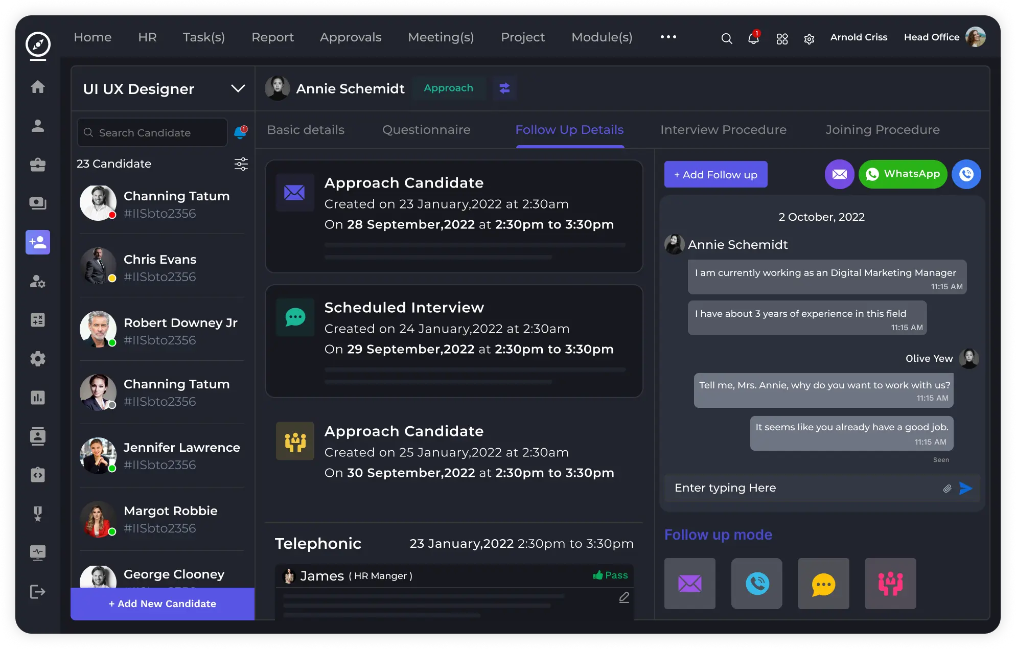
Task: Click the notification bell in top bar
Action: tap(753, 38)
